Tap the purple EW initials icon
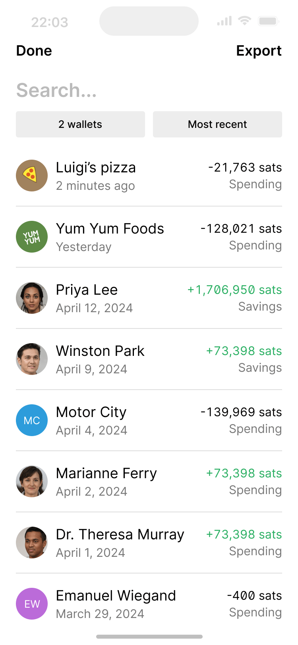The height and width of the screenshot is (645, 298). click(x=32, y=604)
